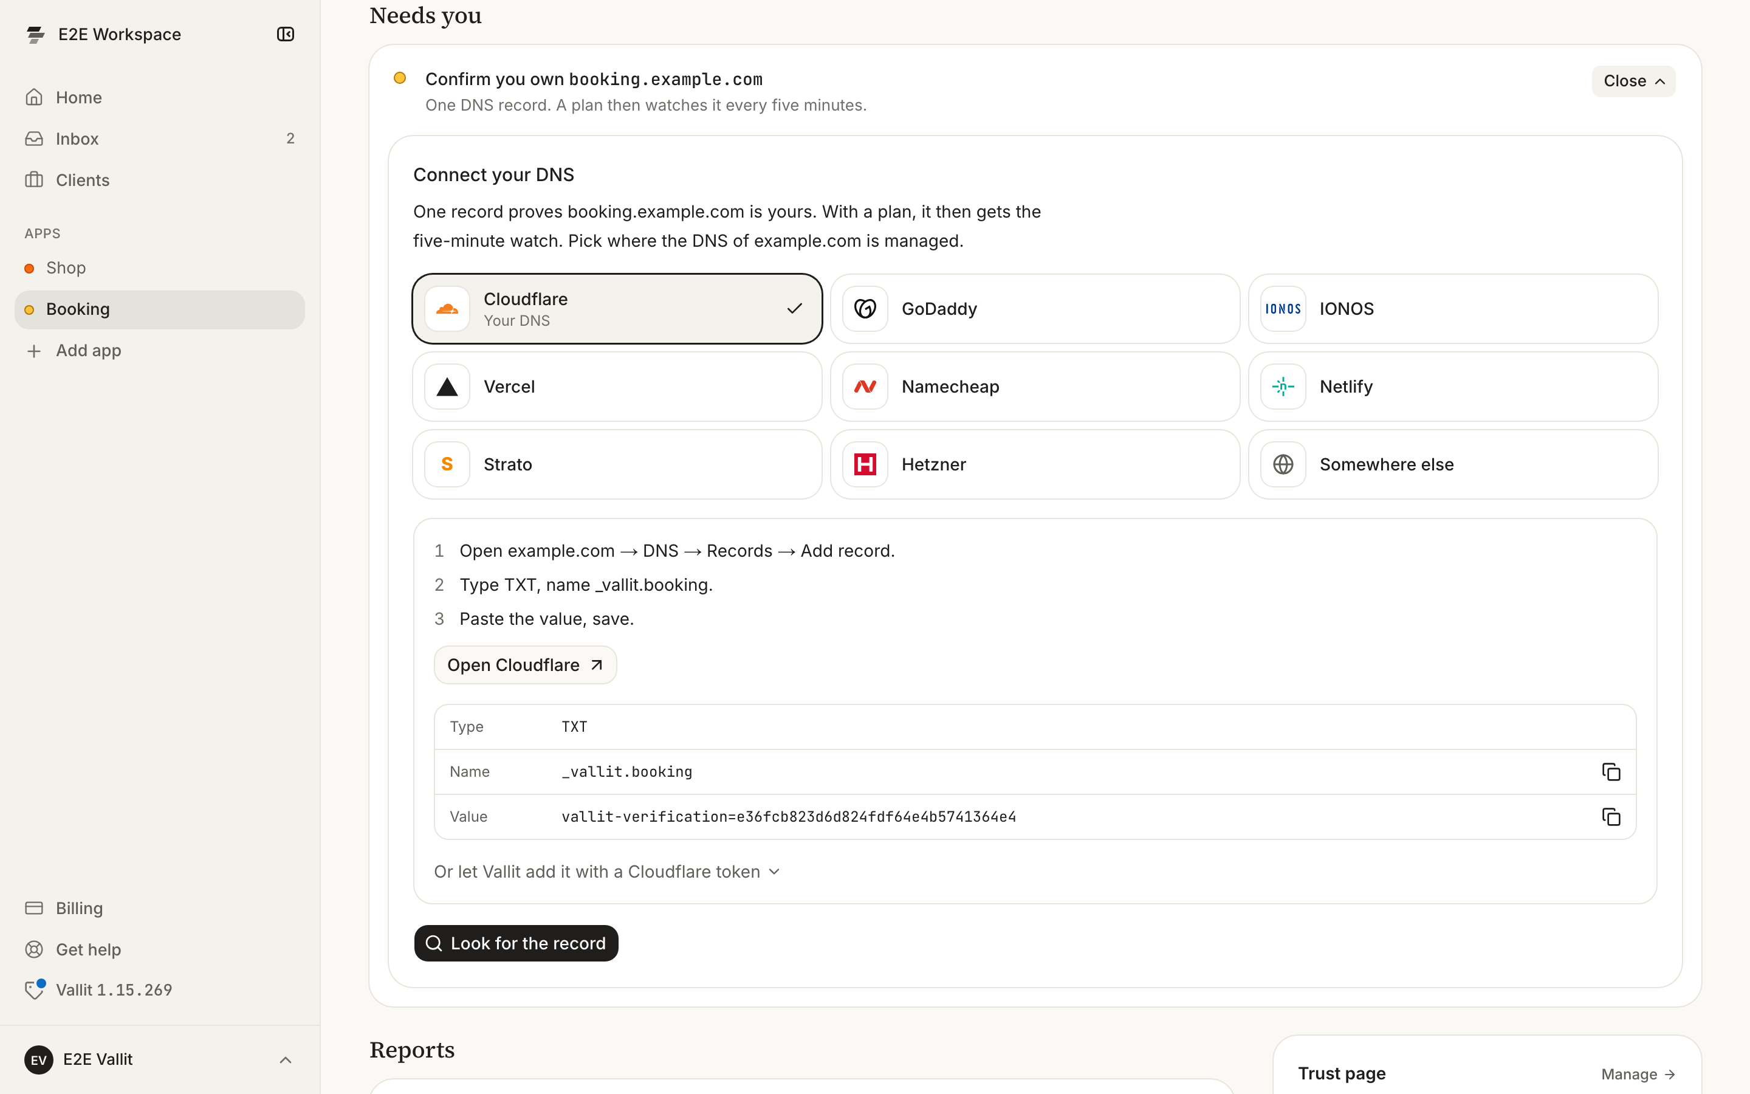Click the Cloudflare cloud logo

point(447,309)
